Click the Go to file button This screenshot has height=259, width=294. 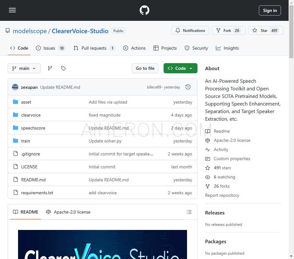(145, 68)
